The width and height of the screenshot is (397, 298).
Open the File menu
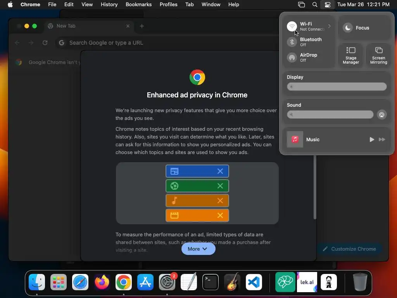pyautogui.click(x=52, y=4)
